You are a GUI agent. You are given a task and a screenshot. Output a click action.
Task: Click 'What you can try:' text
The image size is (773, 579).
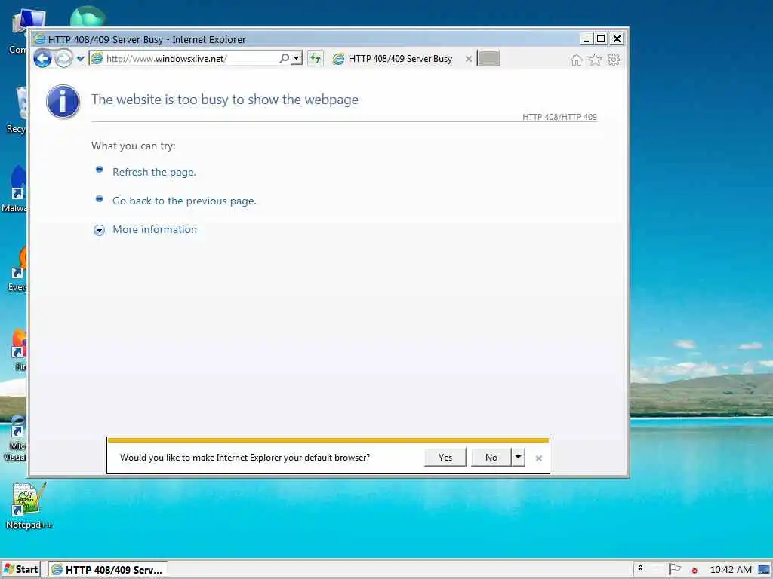tap(133, 146)
